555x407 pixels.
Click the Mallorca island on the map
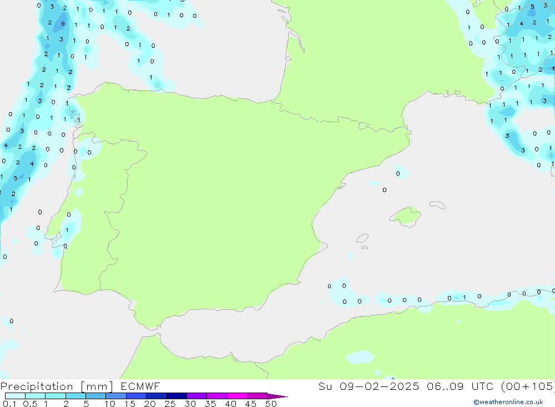point(406,216)
